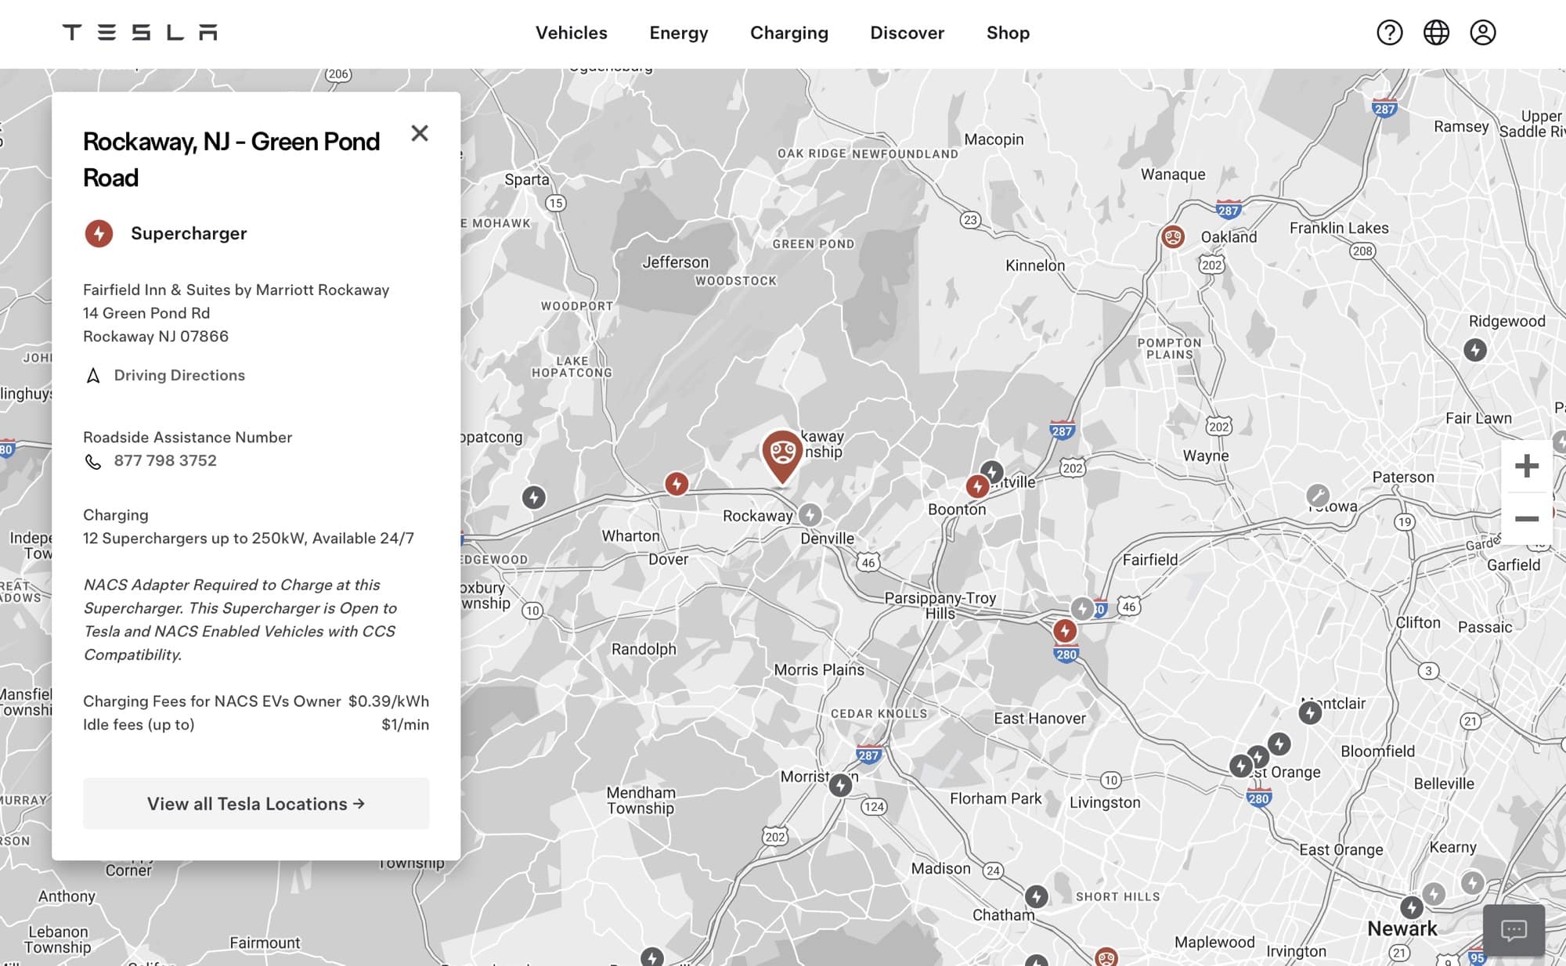Click the phone icon beside 877 798 3752
This screenshot has width=1566, height=966.
(93, 461)
